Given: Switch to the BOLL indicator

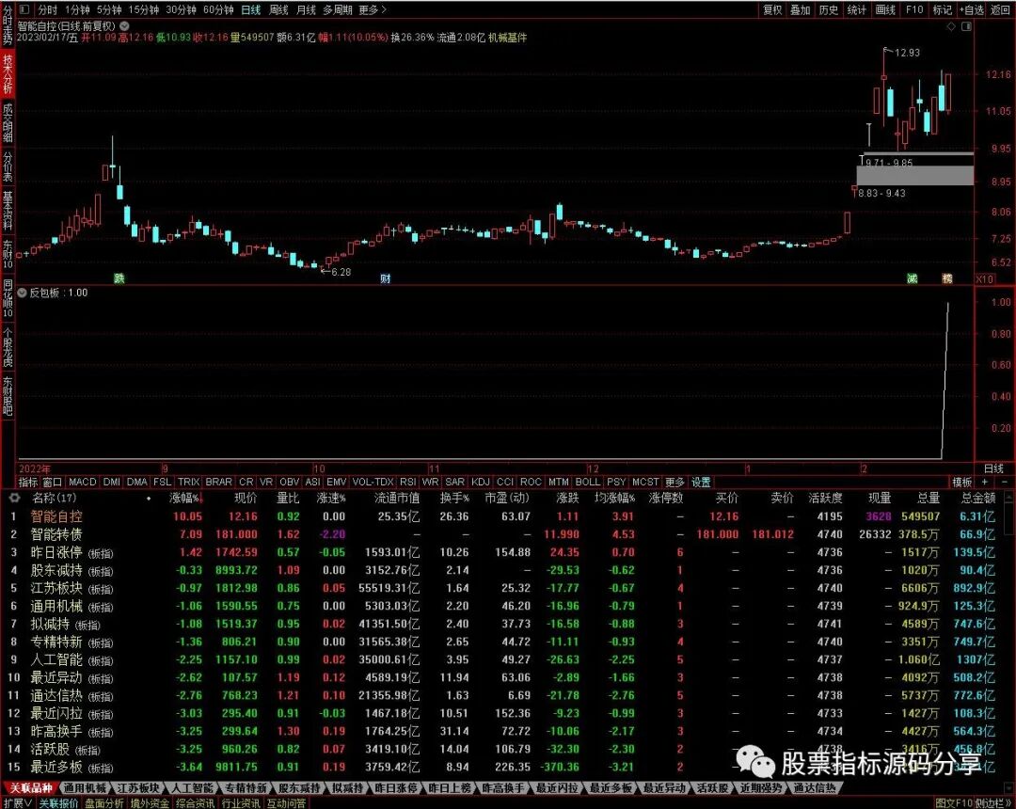Looking at the screenshot, I should pyautogui.click(x=588, y=482).
